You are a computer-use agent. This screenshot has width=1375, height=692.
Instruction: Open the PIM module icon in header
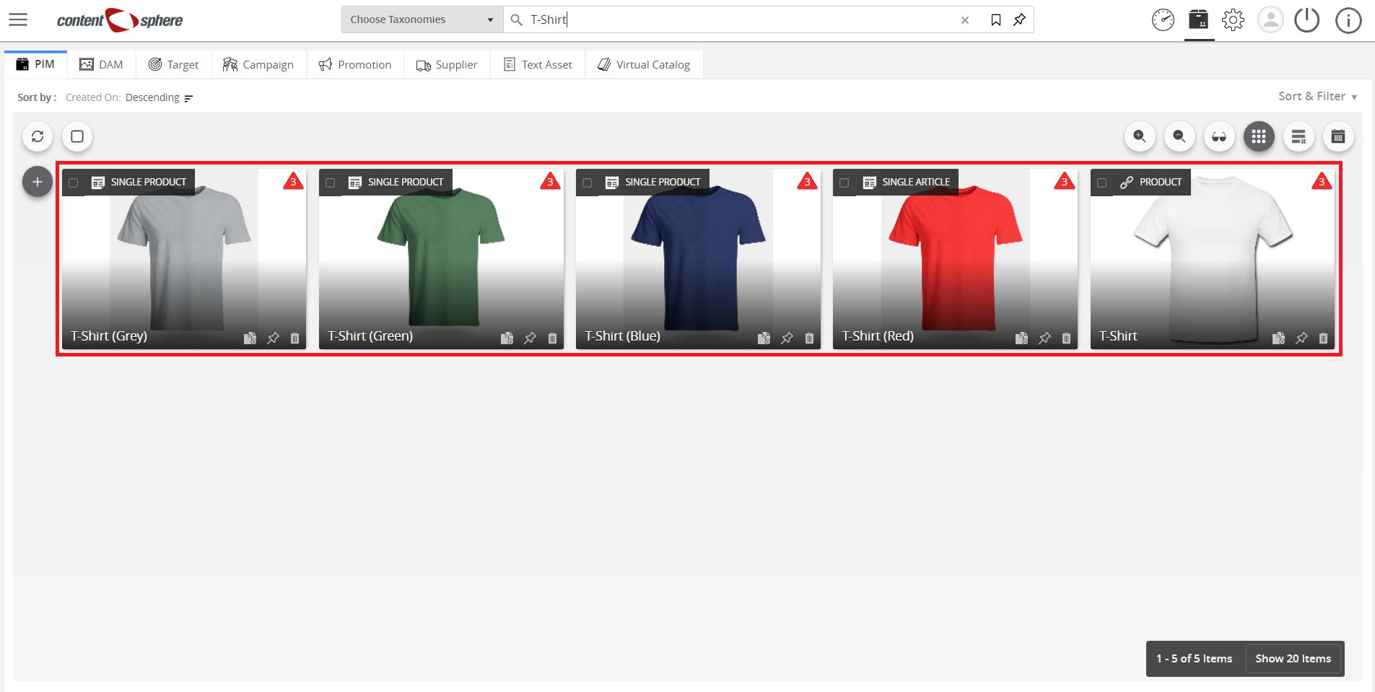tap(1199, 19)
